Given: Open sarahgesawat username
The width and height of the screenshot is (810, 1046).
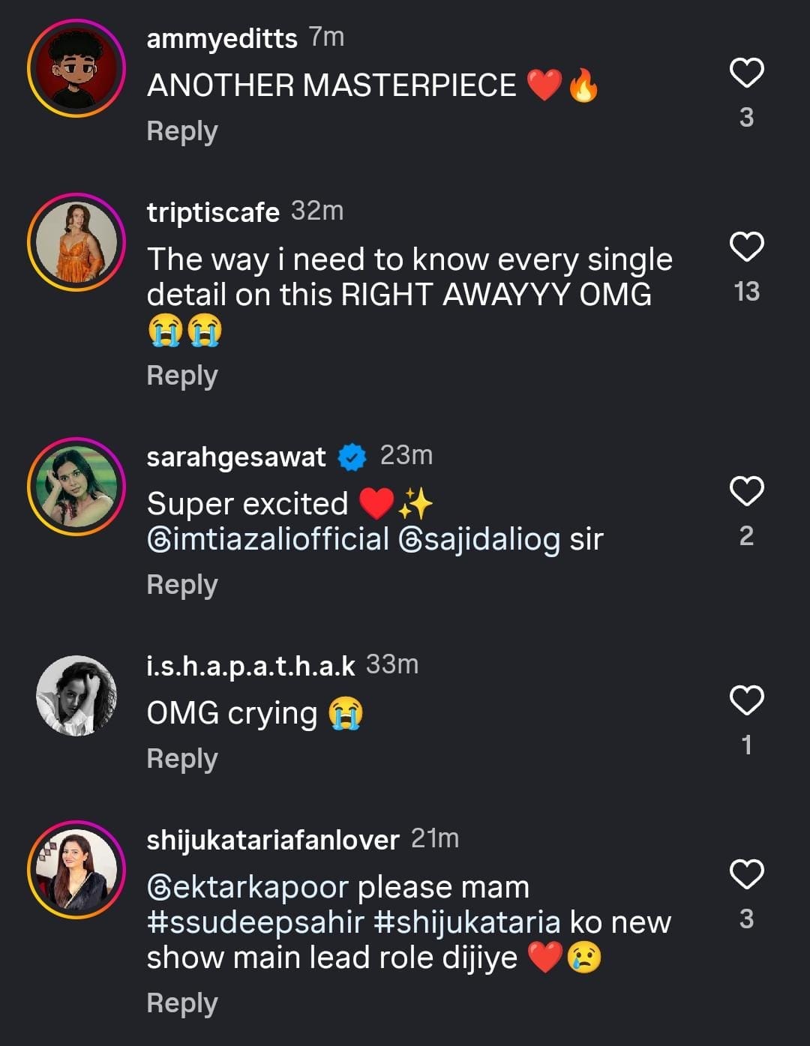Looking at the screenshot, I should (x=236, y=457).
